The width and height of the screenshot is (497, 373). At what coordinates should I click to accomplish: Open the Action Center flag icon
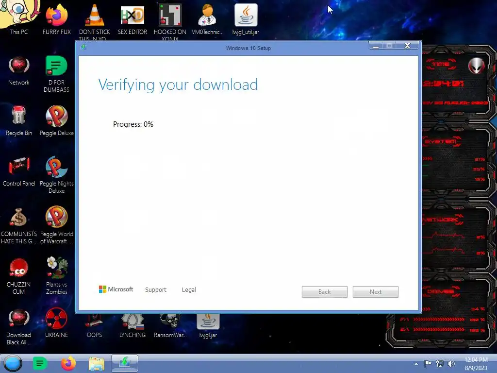pyautogui.click(x=428, y=363)
